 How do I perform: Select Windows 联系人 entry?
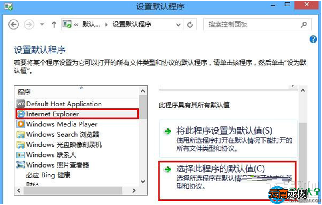tap(77, 155)
